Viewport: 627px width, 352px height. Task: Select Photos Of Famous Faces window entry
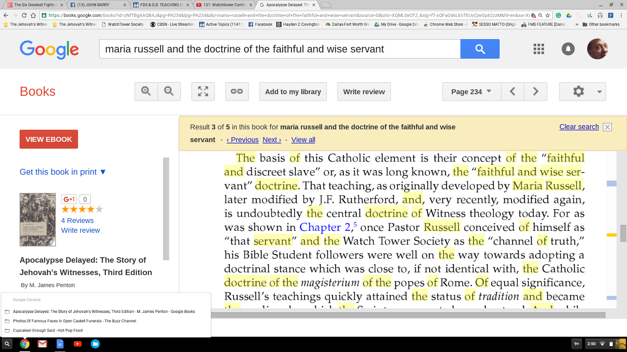[x=74, y=321]
